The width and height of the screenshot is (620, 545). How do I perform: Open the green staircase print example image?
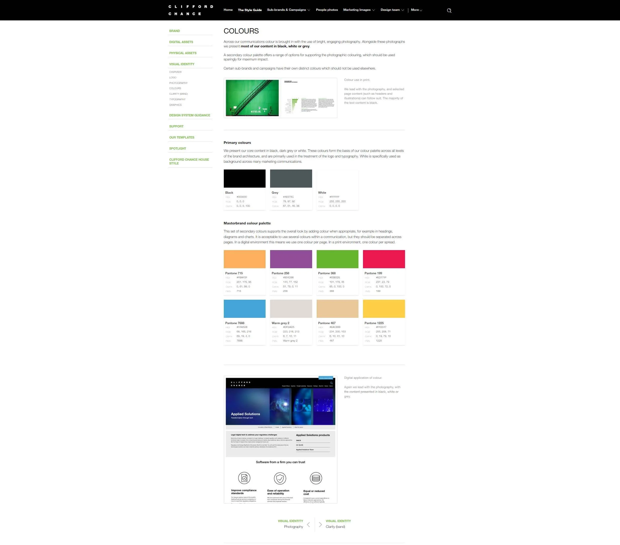pyautogui.click(x=280, y=98)
